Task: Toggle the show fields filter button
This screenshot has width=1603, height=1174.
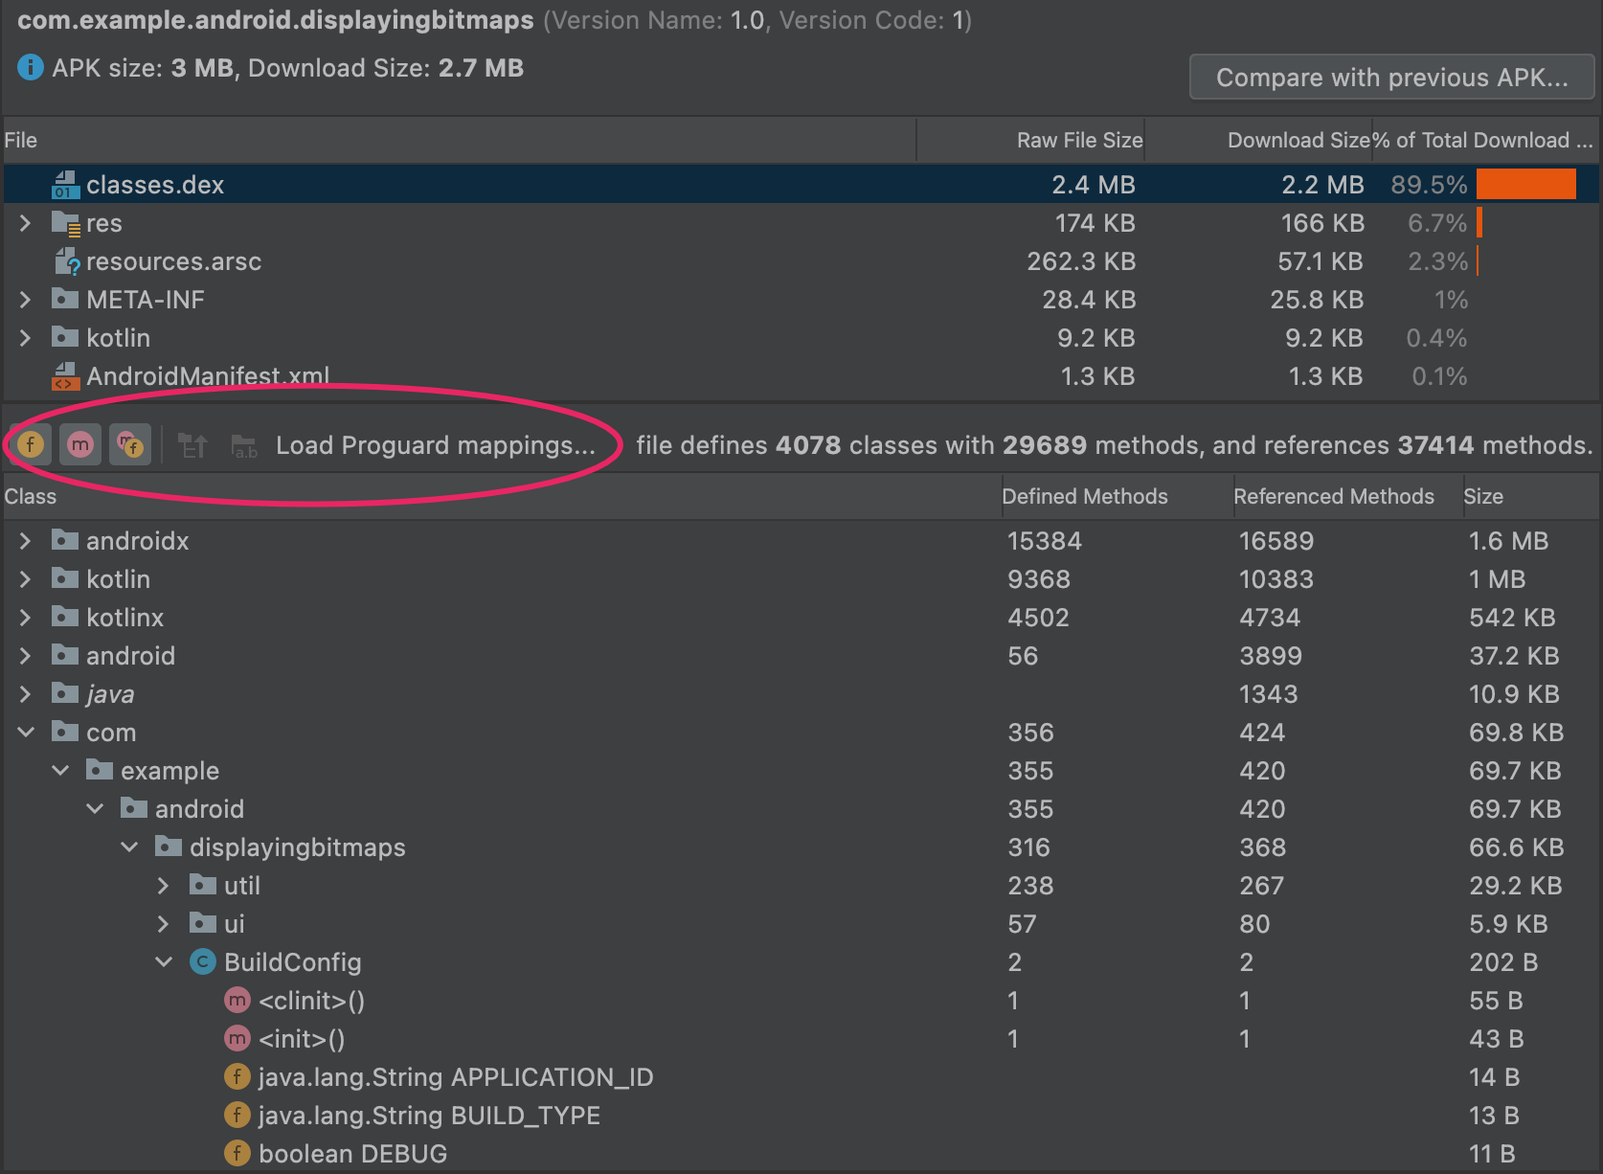Action: [x=31, y=444]
